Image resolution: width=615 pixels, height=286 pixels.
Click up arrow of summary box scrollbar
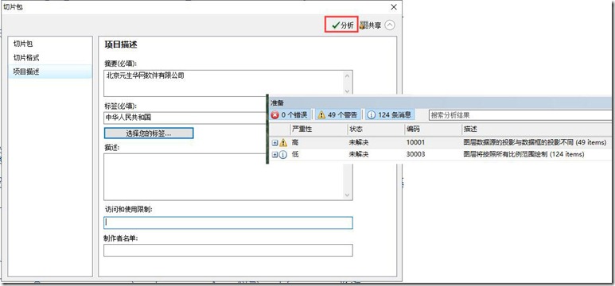(347, 75)
